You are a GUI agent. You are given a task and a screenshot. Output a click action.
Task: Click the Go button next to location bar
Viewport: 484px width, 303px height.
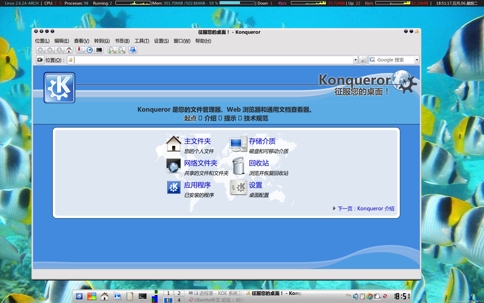point(363,60)
